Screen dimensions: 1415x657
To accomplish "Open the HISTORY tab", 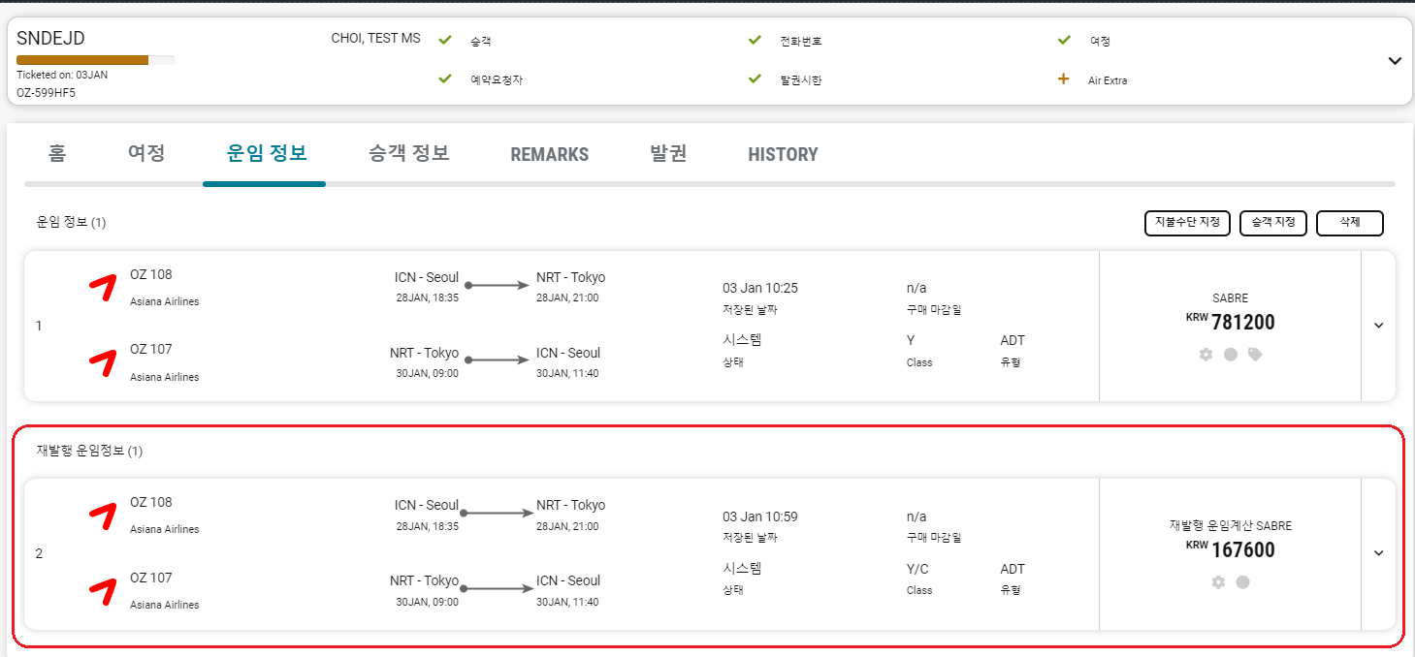I will tap(783, 154).
